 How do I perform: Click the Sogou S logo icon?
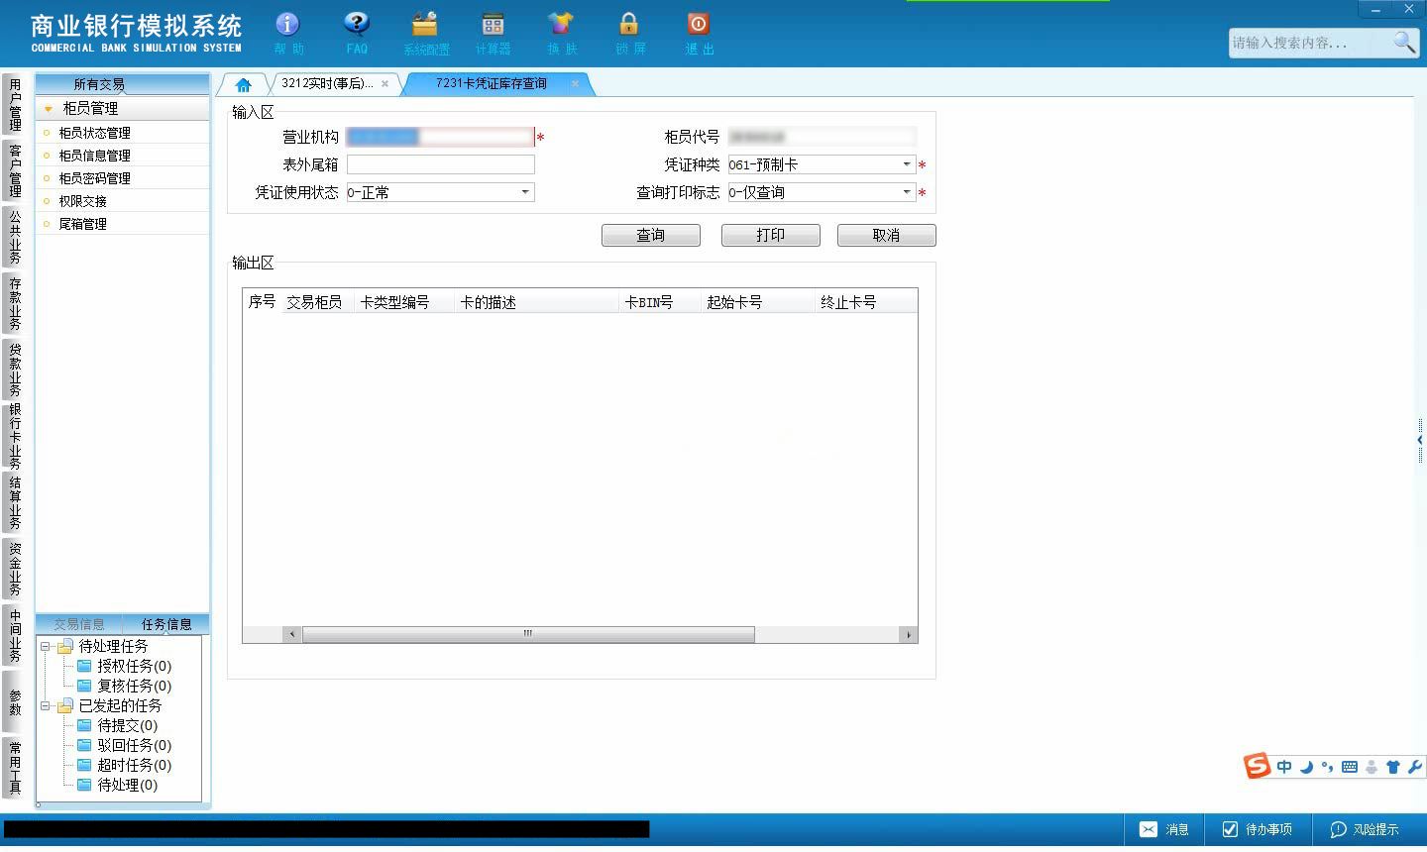[1258, 766]
